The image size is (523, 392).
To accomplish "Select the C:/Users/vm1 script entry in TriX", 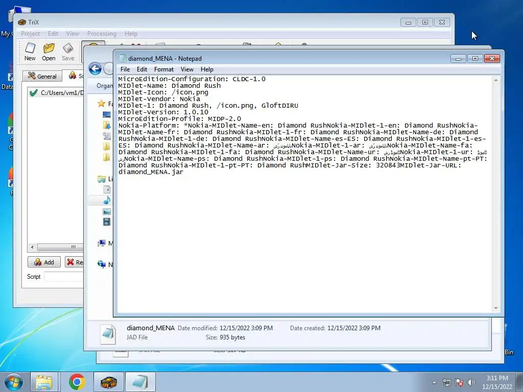I will click(x=56, y=93).
